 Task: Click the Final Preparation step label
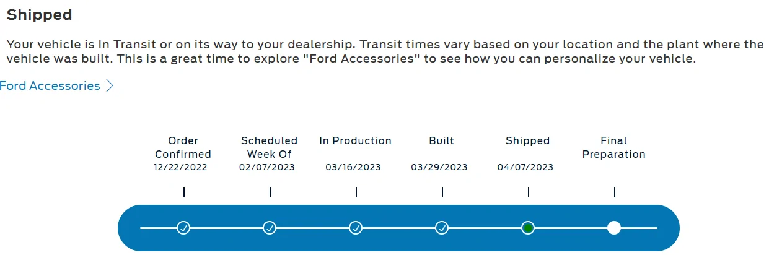tap(614, 147)
